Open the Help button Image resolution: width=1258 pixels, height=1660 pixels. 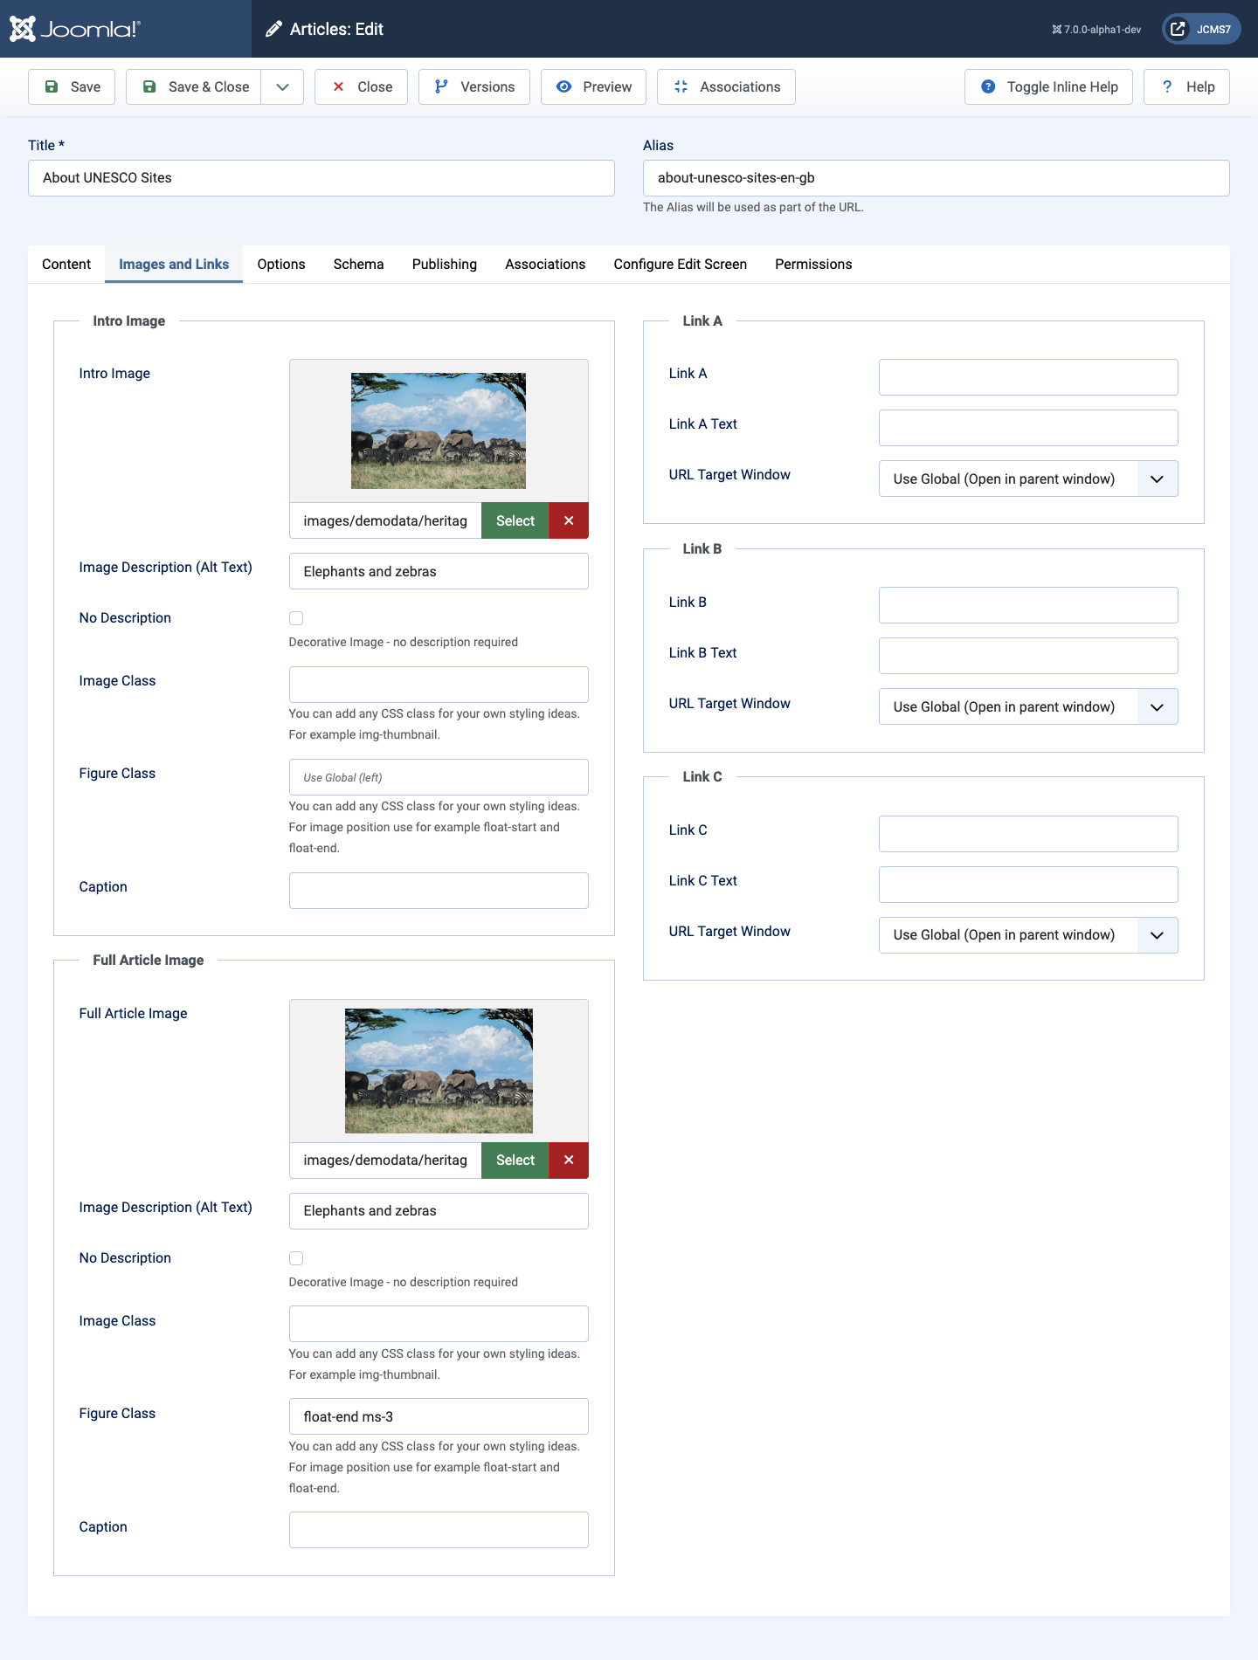point(1186,86)
